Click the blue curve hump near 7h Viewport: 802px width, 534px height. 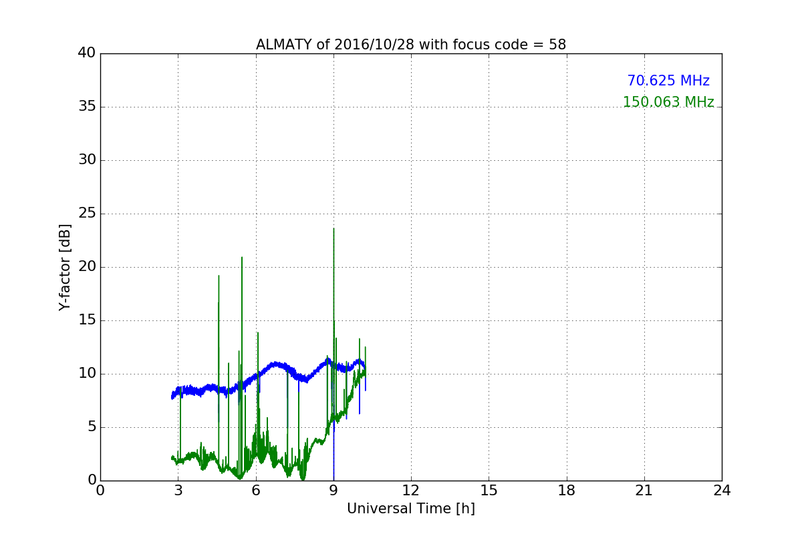click(276, 364)
